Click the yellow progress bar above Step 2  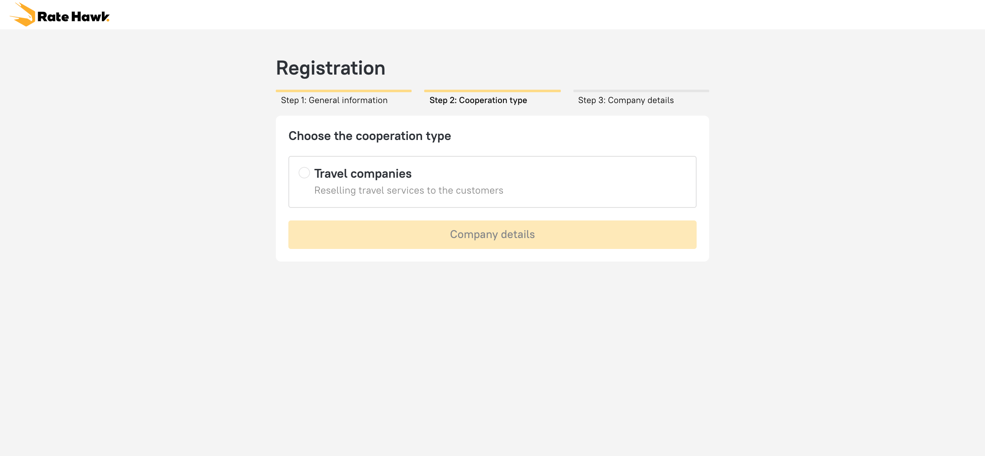(x=492, y=91)
